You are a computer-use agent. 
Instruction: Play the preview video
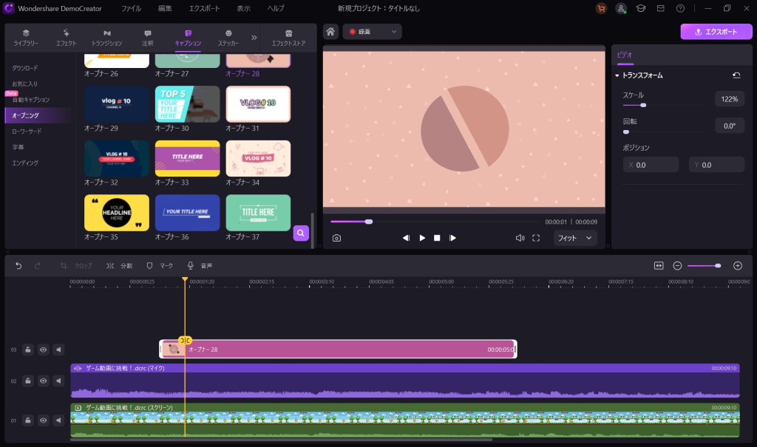click(422, 238)
